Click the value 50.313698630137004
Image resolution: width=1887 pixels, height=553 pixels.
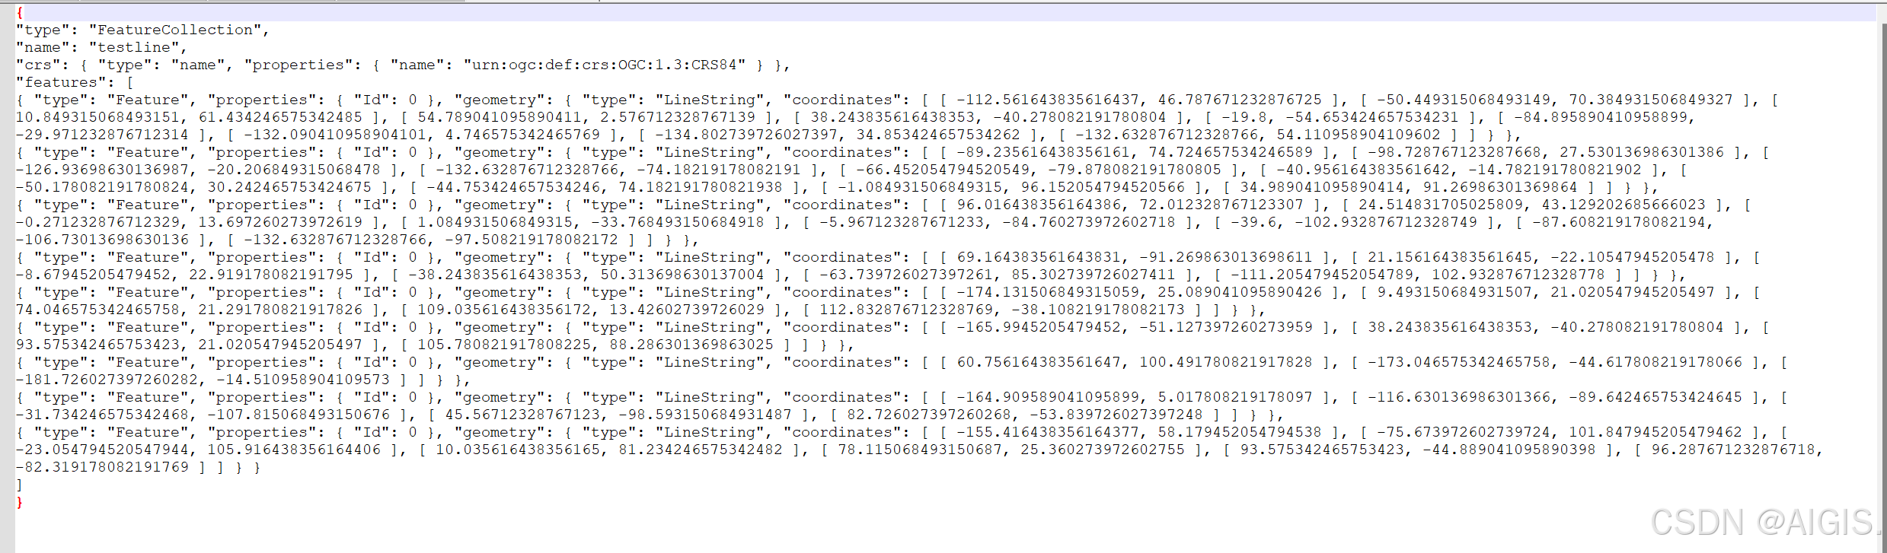682,275
